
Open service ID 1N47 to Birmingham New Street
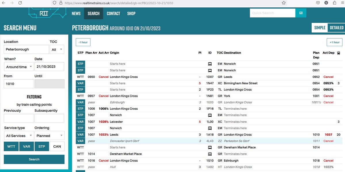[210, 83]
